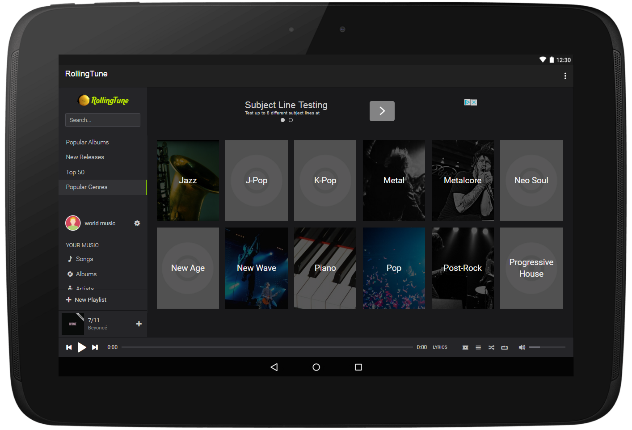
Task: Open the Jazz genre tile
Action: pos(188,181)
